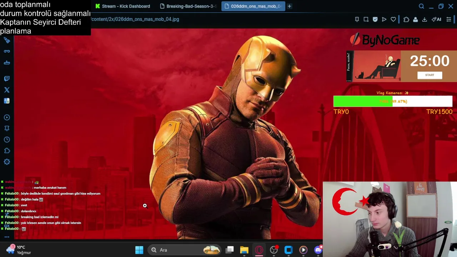Click the Vlog Kamerası donation progress bar
This screenshot has height=257, width=457.
(393, 101)
